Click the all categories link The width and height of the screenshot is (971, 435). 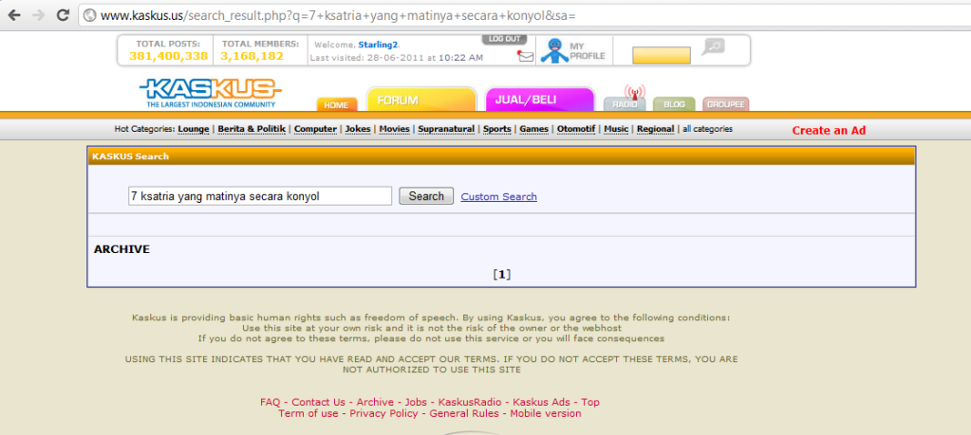pos(707,129)
